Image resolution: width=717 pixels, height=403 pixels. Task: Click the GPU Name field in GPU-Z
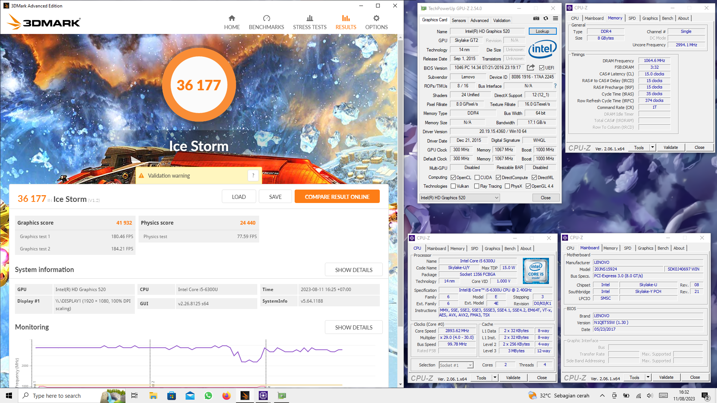click(x=487, y=31)
